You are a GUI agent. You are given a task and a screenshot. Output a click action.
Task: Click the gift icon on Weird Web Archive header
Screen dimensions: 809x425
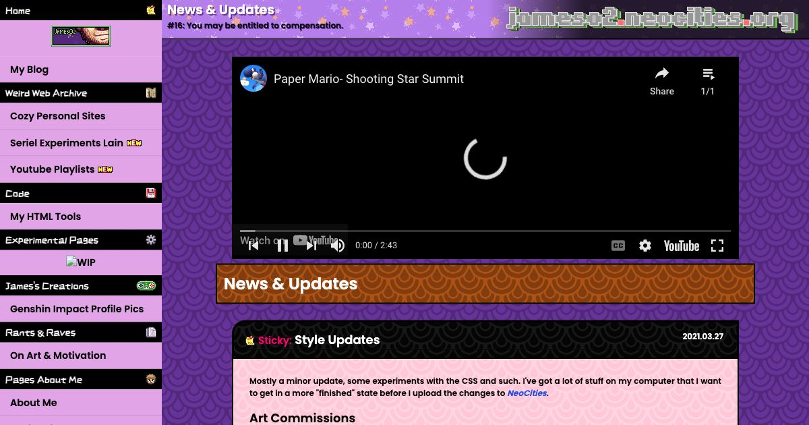point(151,92)
